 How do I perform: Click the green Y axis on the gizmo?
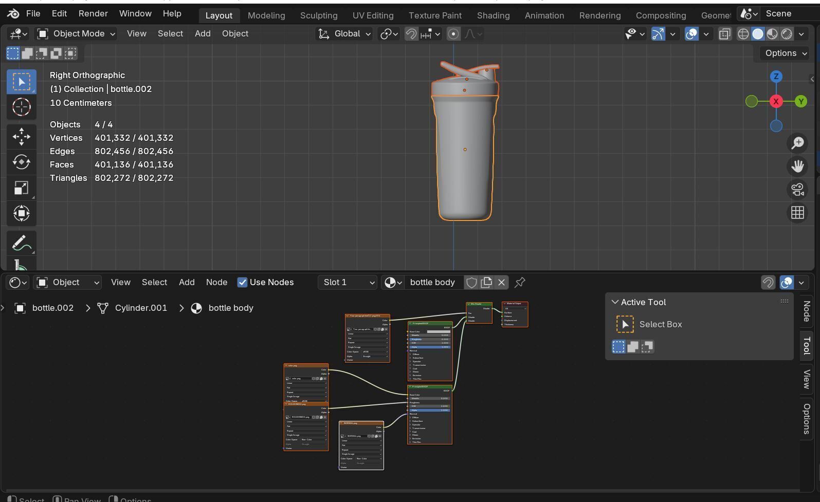pyautogui.click(x=800, y=101)
